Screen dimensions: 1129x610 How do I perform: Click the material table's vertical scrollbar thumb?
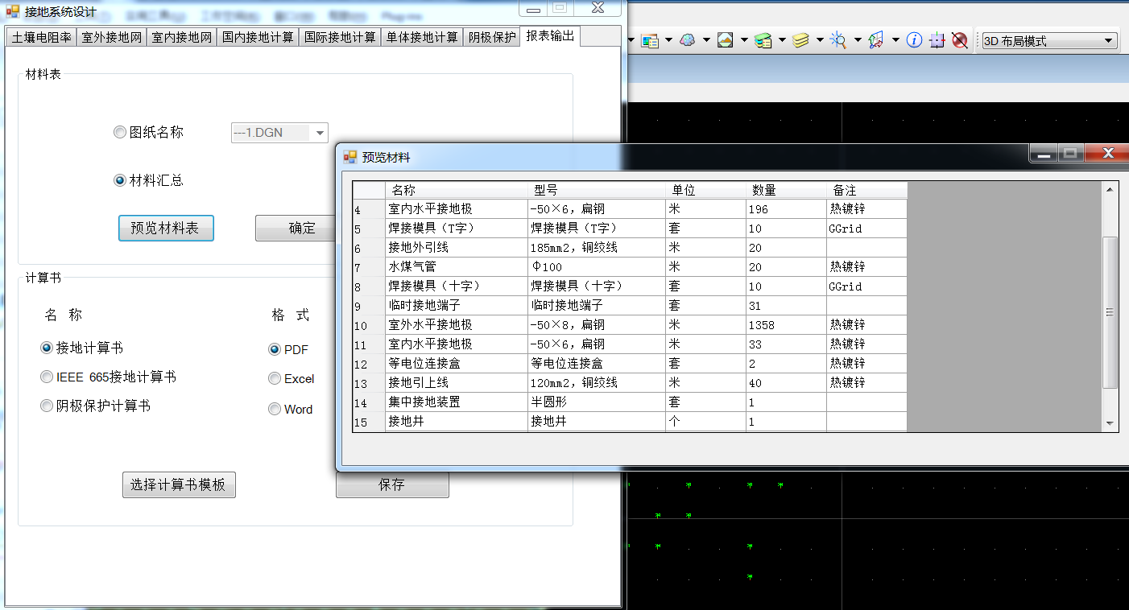pos(1109,312)
